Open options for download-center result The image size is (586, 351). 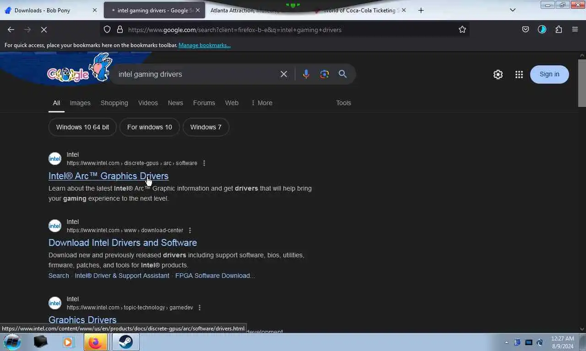190,230
